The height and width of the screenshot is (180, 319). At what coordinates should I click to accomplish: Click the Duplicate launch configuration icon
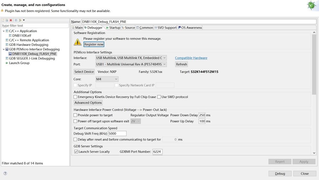coord(7,20)
